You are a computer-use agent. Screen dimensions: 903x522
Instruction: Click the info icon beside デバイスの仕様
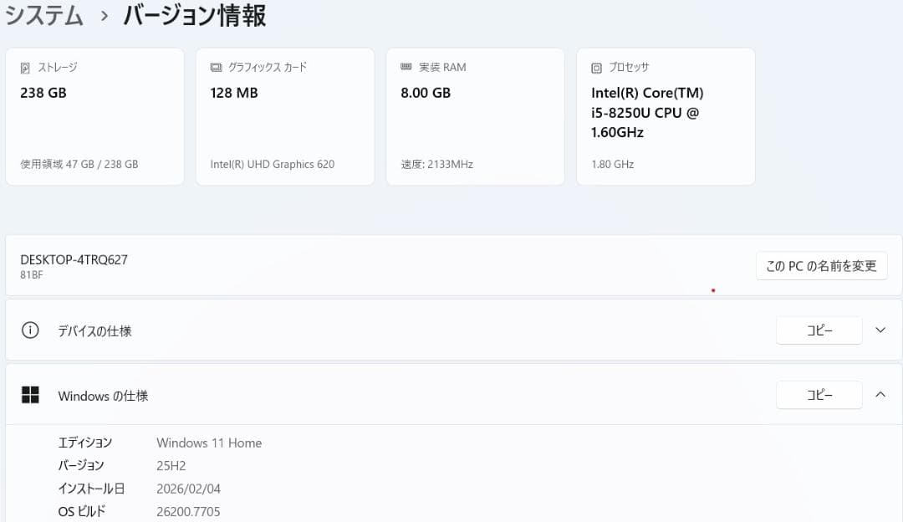(30, 330)
